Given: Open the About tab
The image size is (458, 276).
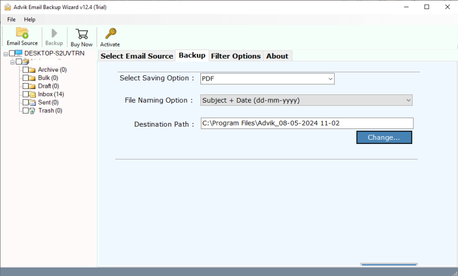Looking at the screenshot, I should pyautogui.click(x=277, y=56).
